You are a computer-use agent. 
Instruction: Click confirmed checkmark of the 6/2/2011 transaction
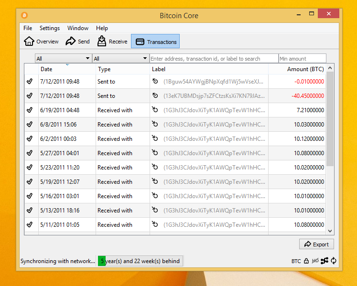(x=30, y=138)
